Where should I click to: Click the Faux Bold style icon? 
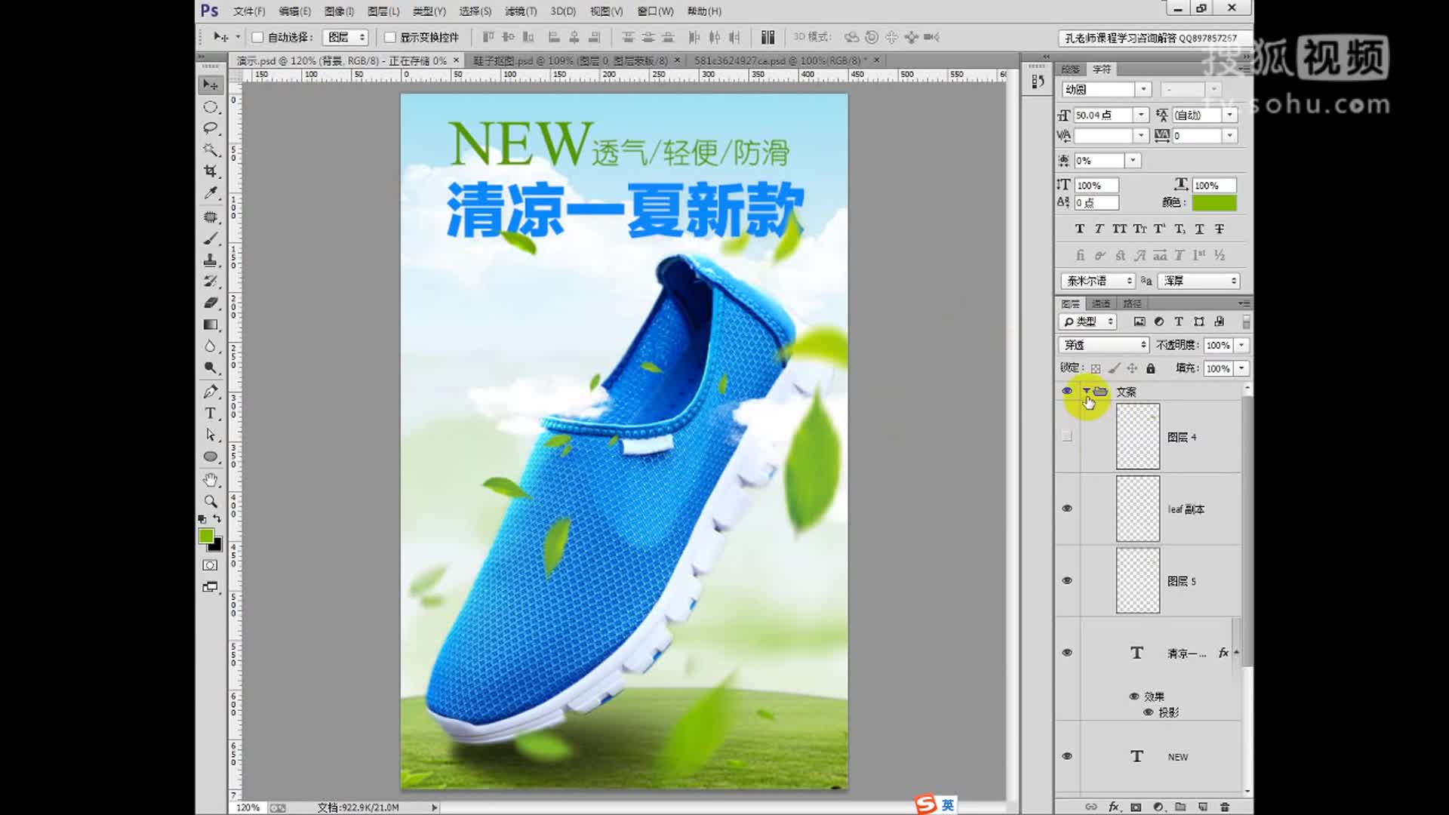pyautogui.click(x=1079, y=229)
